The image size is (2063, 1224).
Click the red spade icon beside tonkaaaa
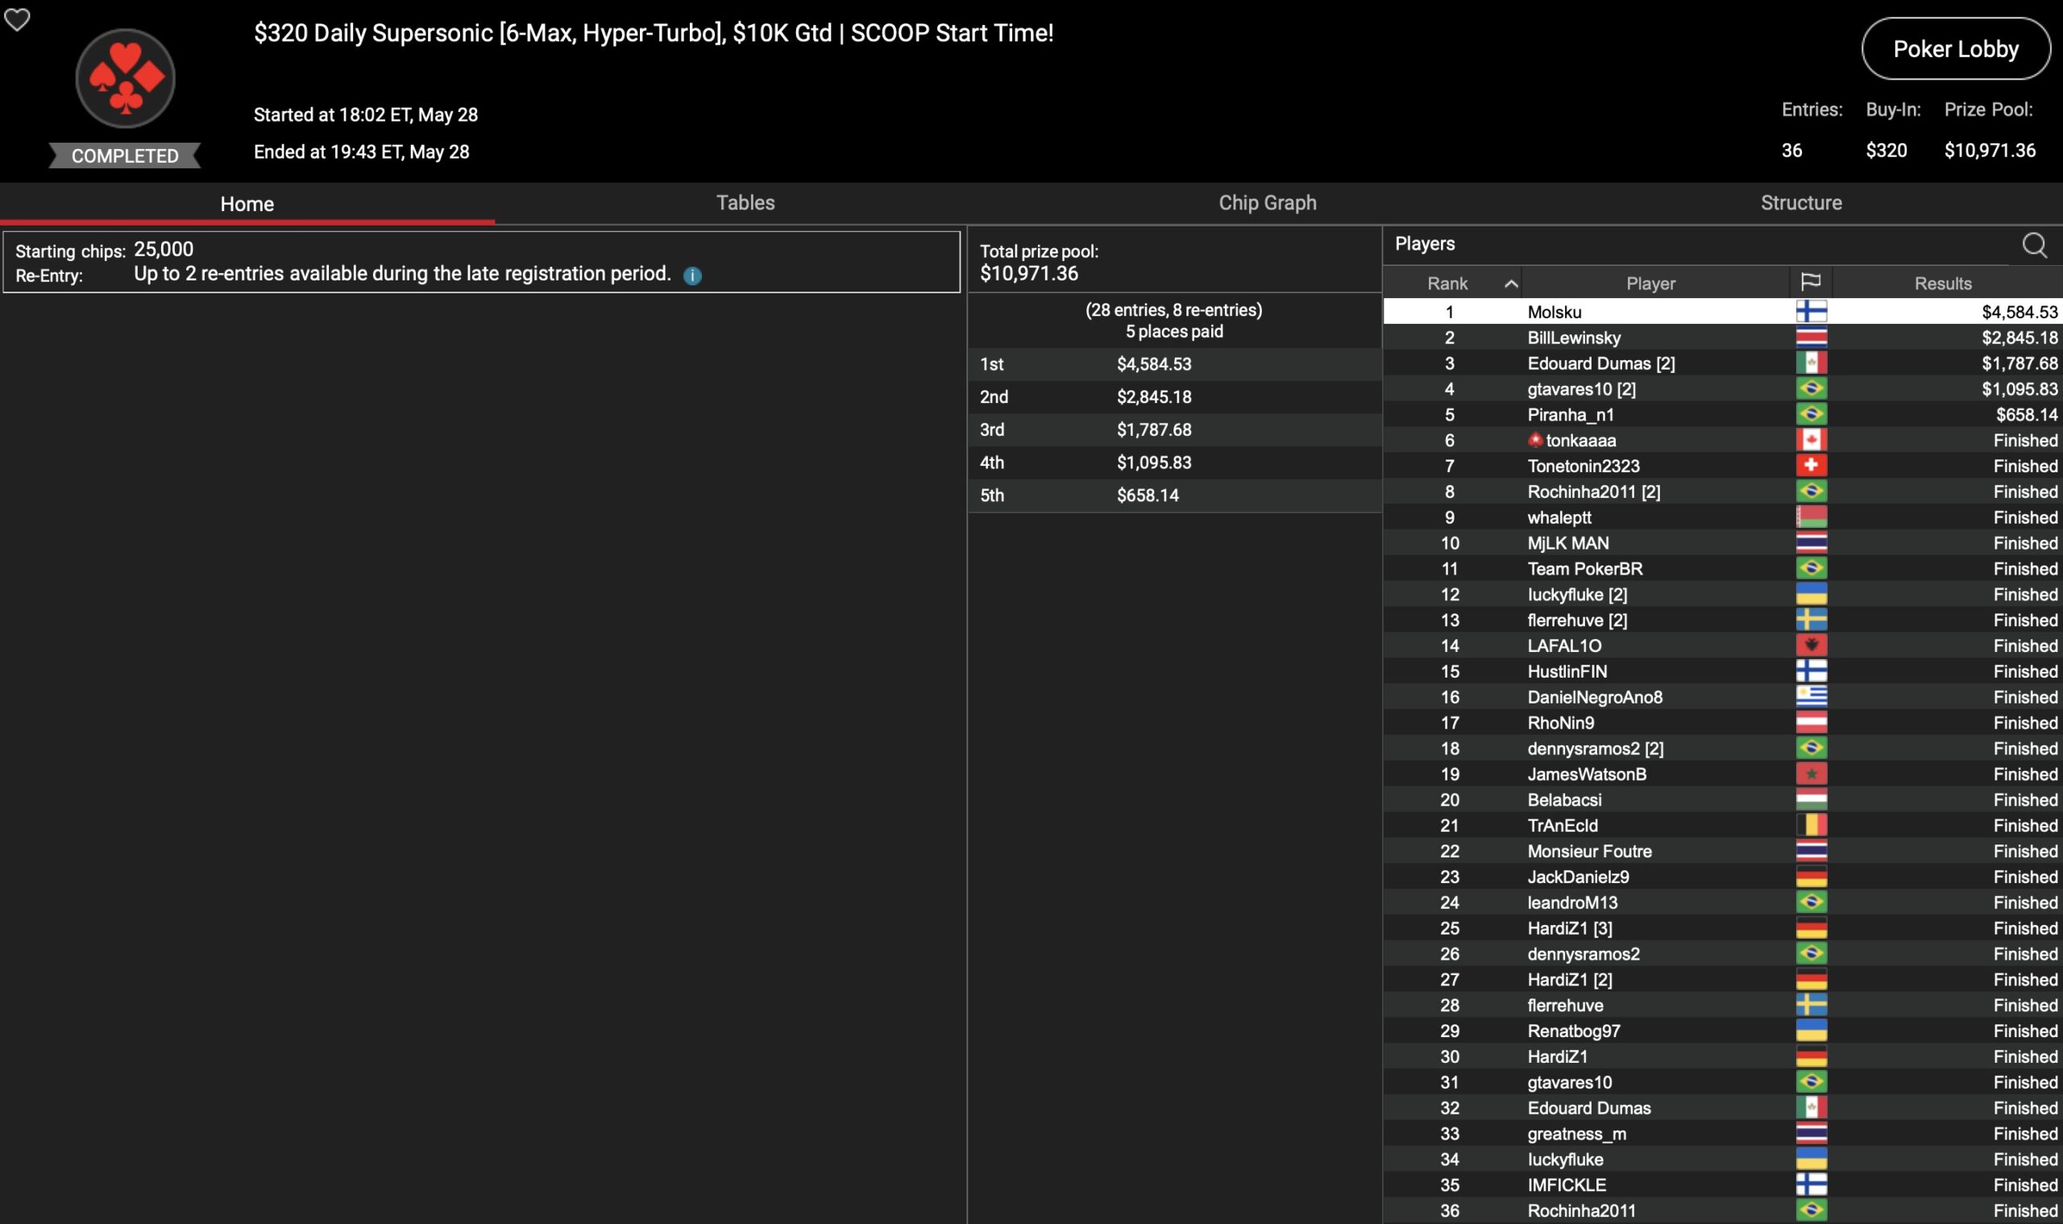(x=1534, y=440)
